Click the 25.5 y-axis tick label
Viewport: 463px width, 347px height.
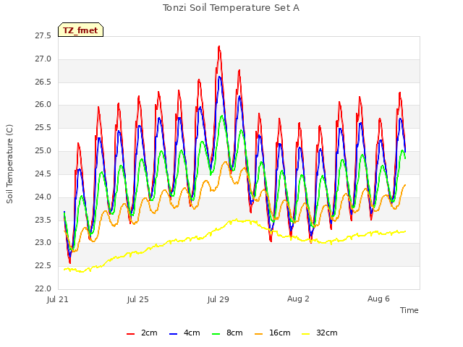point(43,128)
